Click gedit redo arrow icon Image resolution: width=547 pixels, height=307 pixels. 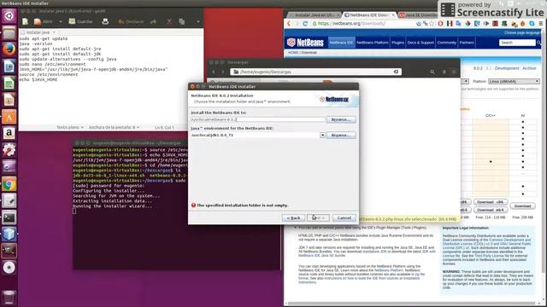[153, 21]
